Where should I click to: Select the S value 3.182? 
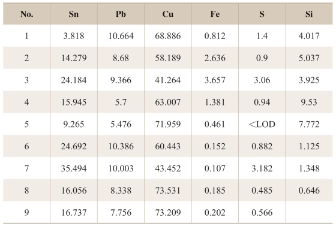(x=262, y=168)
